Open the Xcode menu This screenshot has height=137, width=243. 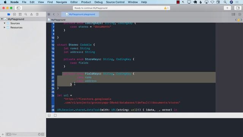(x=14, y=2)
